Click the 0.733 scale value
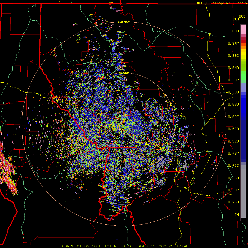 click(x=233, y=92)
